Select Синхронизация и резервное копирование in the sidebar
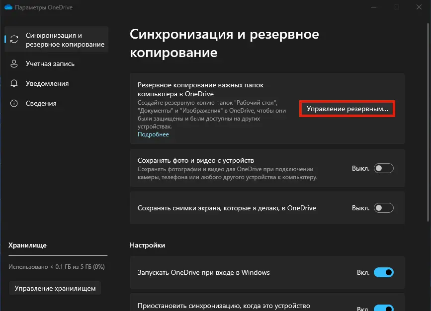The image size is (431, 311). (65, 40)
